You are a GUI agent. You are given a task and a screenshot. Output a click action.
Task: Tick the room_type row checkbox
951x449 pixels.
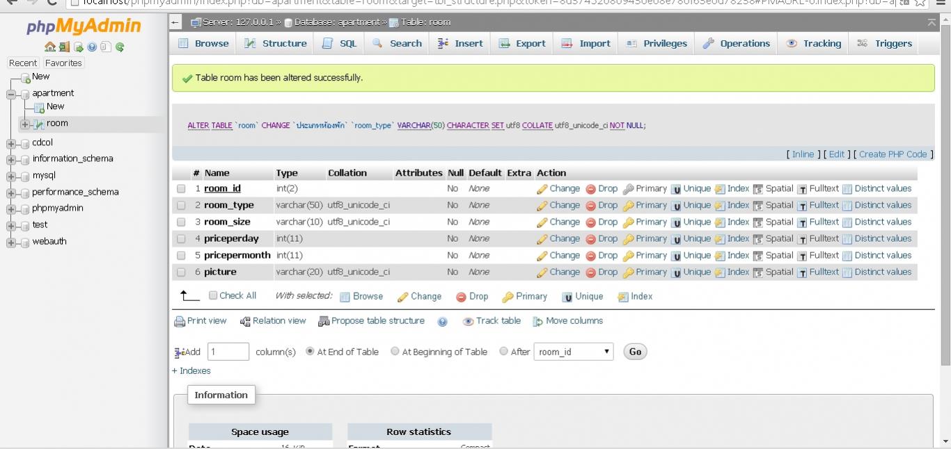point(181,205)
